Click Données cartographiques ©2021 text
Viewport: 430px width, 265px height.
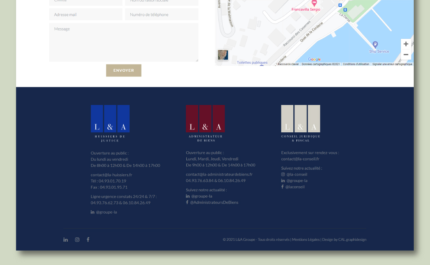click(321, 64)
